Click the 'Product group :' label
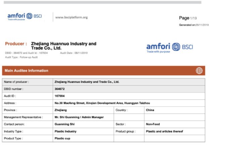Image resolution: width=231 pixels, height=168 pixels. (x=126, y=131)
